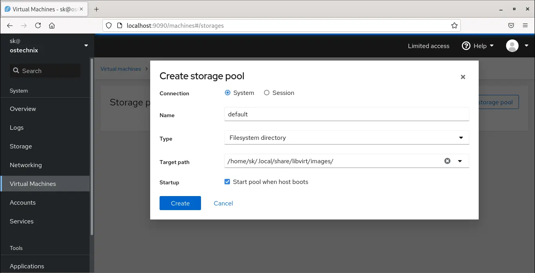Expand the user avatar dropdown arrow
The width and height of the screenshot is (535, 273).
click(526, 46)
